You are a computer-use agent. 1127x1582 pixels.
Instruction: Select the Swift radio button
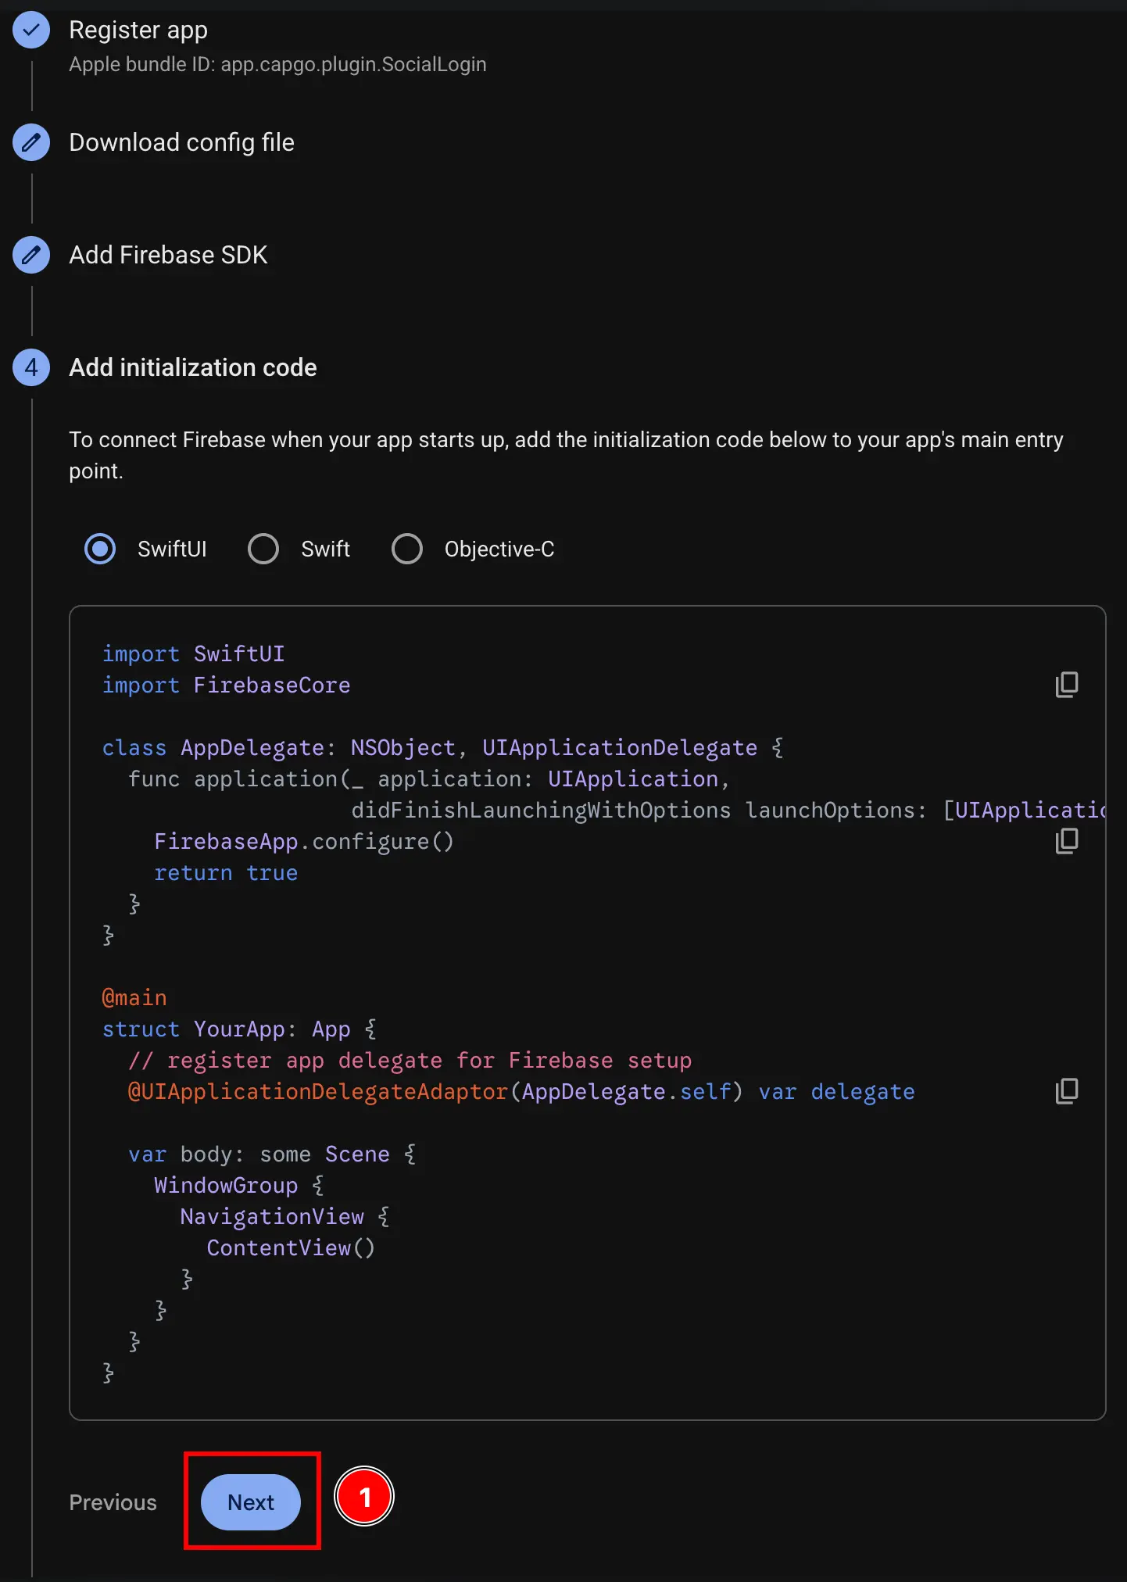pos(263,549)
